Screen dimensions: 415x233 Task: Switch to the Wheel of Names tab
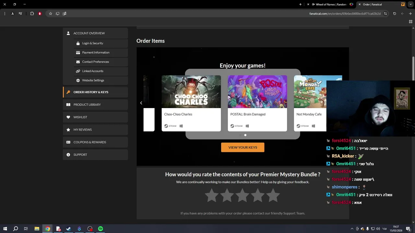(x=331, y=5)
